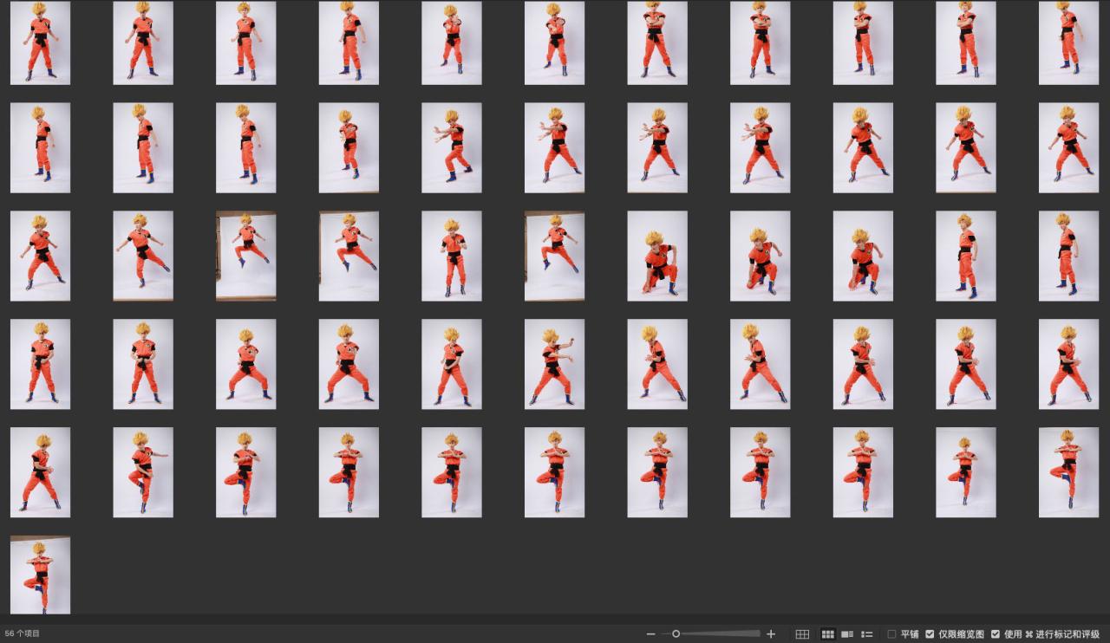Click the 56 个项目 item count label
1110x643 pixels.
[23, 634]
